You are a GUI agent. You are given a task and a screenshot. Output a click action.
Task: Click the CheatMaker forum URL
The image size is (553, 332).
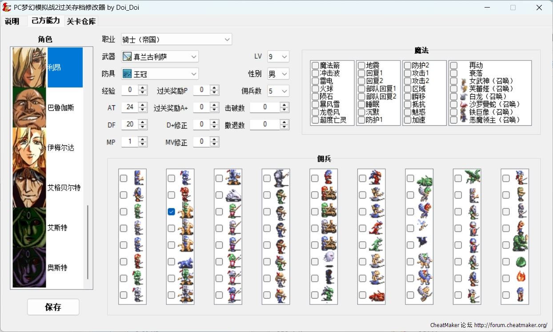click(x=510, y=325)
